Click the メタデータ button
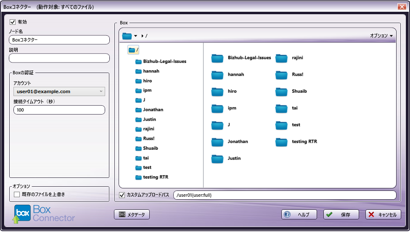 point(132,214)
